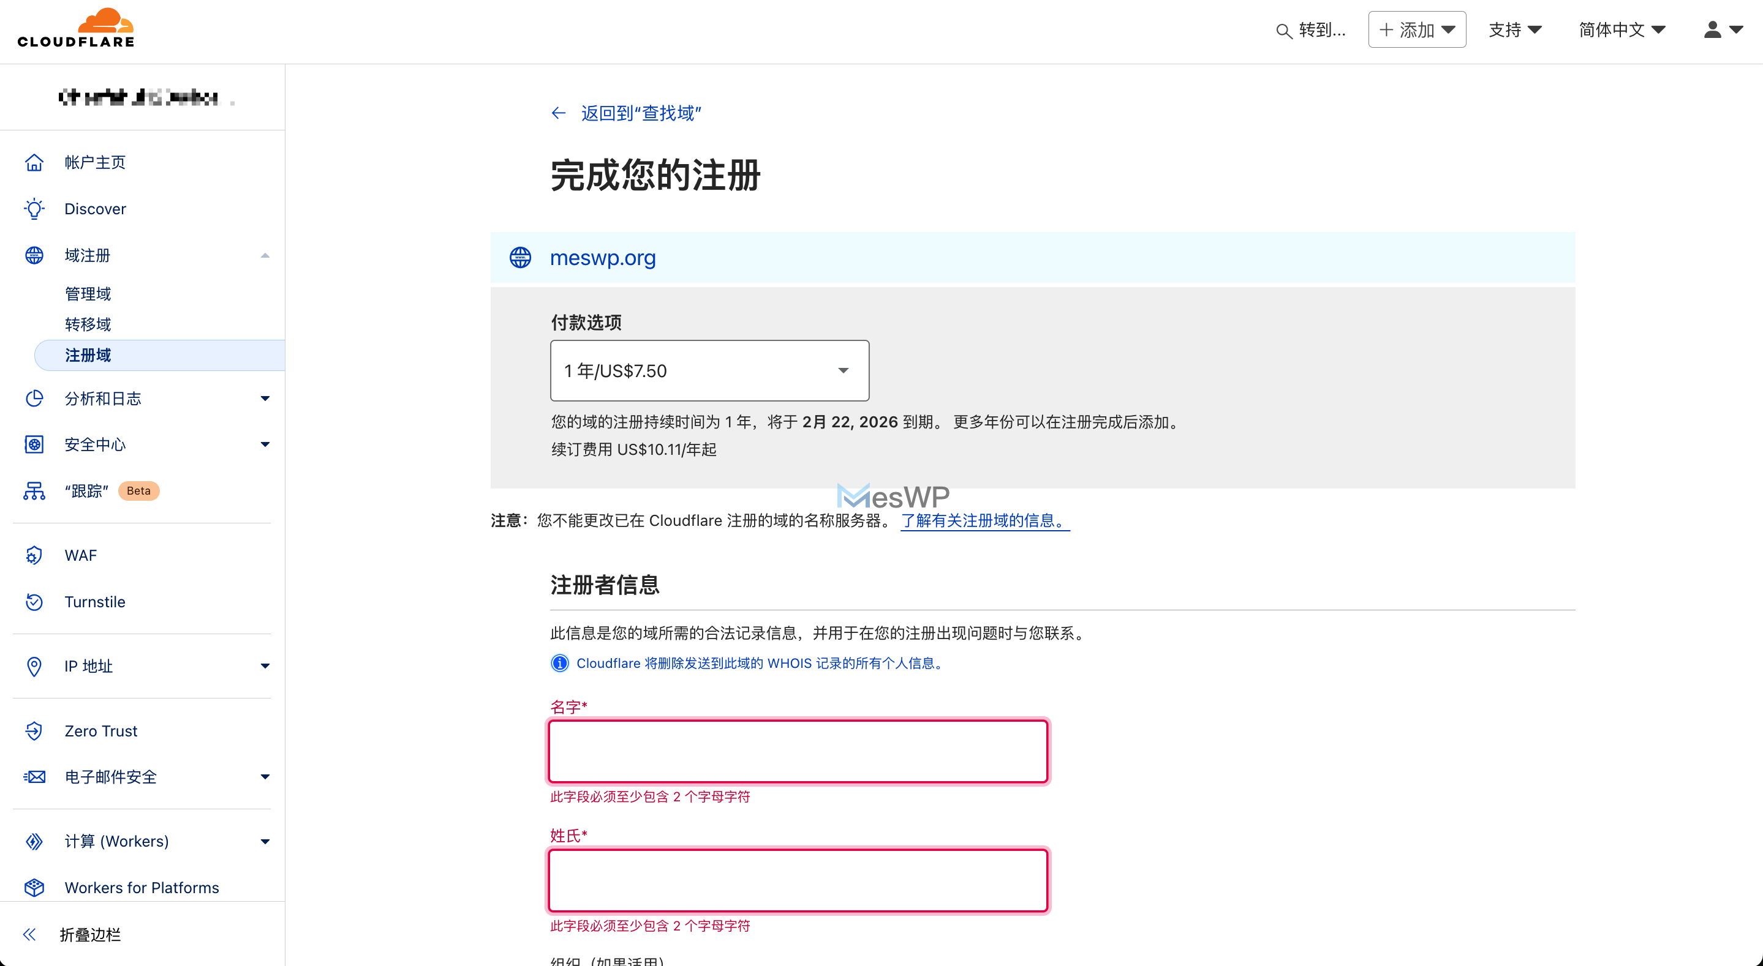The width and height of the screenshot is (1763, 966).
Task: Expand the 安全中心 section arrow
Action: click(265, 444)
